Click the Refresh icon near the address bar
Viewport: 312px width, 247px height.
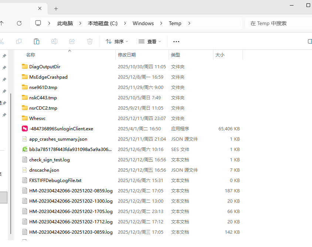click(x=19, y=23)
